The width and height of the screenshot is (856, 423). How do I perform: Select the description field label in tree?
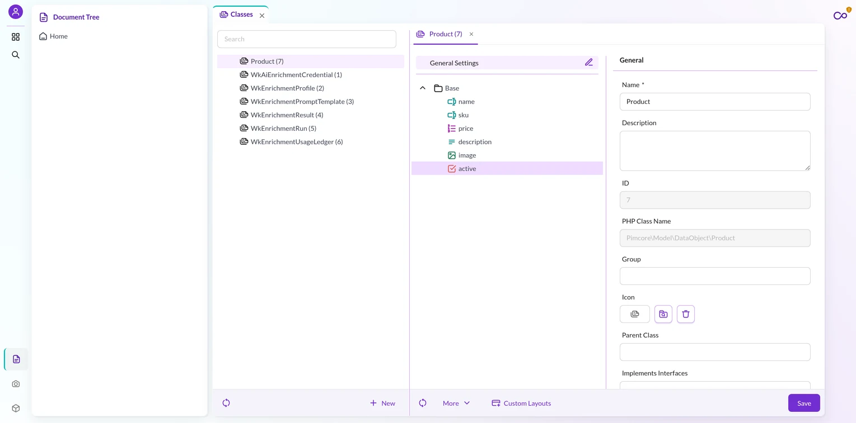point(475,142)
